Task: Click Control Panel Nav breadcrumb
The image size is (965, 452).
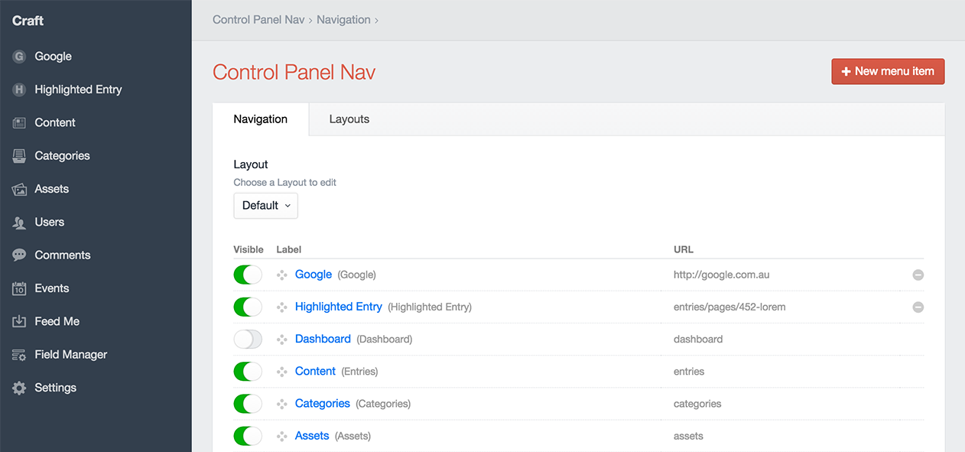Action: click(x=258, y=20)
